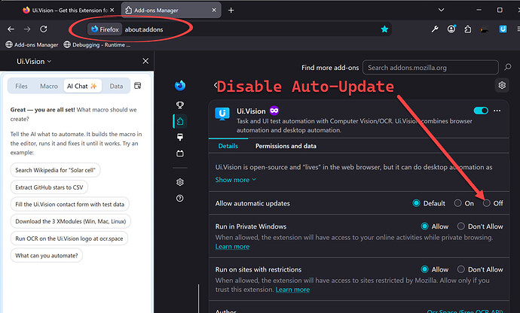Image resolution: width=520 pixels, height=313 pixels.
Task: Select Allow for sites with restrictions
Action: click(424, 269)
